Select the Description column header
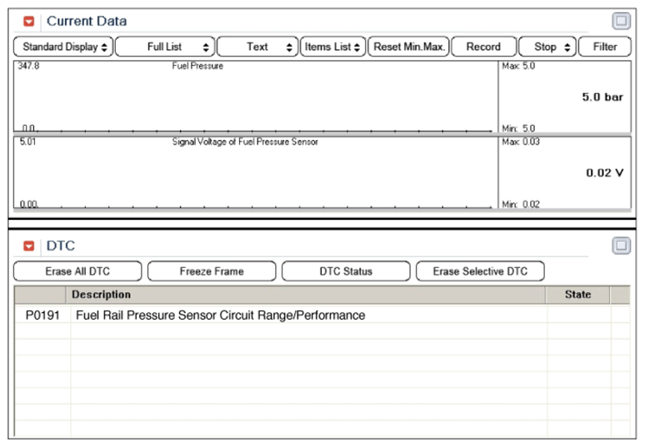Viewport: 645px width, 447px height. pyautogui.click(x=306, y=295)
